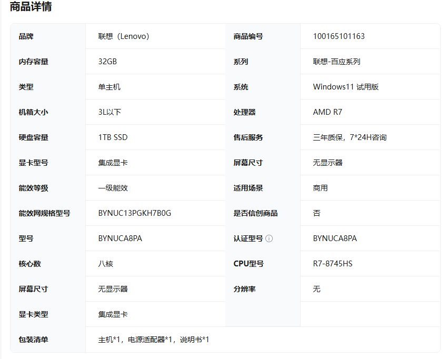Screen dimensions: 447x359
Task: Click the 内存容量 label
Action: click(33, 62)
